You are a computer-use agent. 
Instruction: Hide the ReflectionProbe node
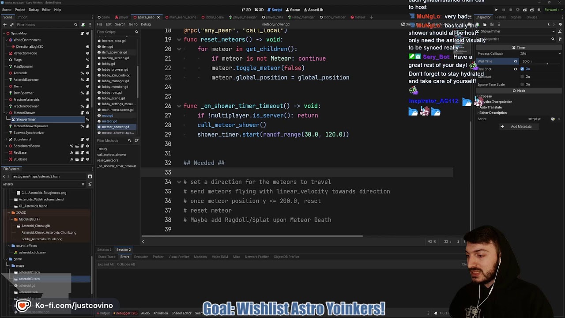point(87,53)
